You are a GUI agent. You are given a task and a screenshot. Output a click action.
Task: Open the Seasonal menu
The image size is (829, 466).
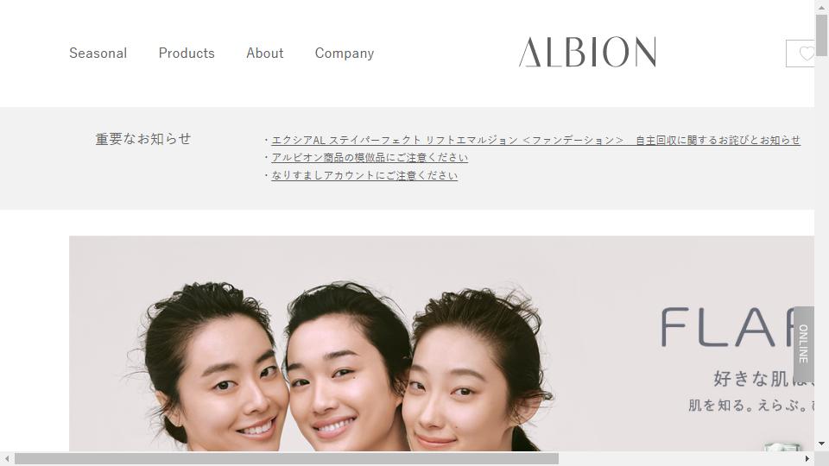98,54
